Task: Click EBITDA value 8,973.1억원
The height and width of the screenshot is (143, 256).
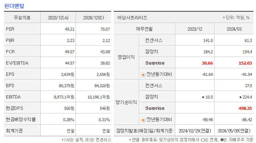Action: 64,97
